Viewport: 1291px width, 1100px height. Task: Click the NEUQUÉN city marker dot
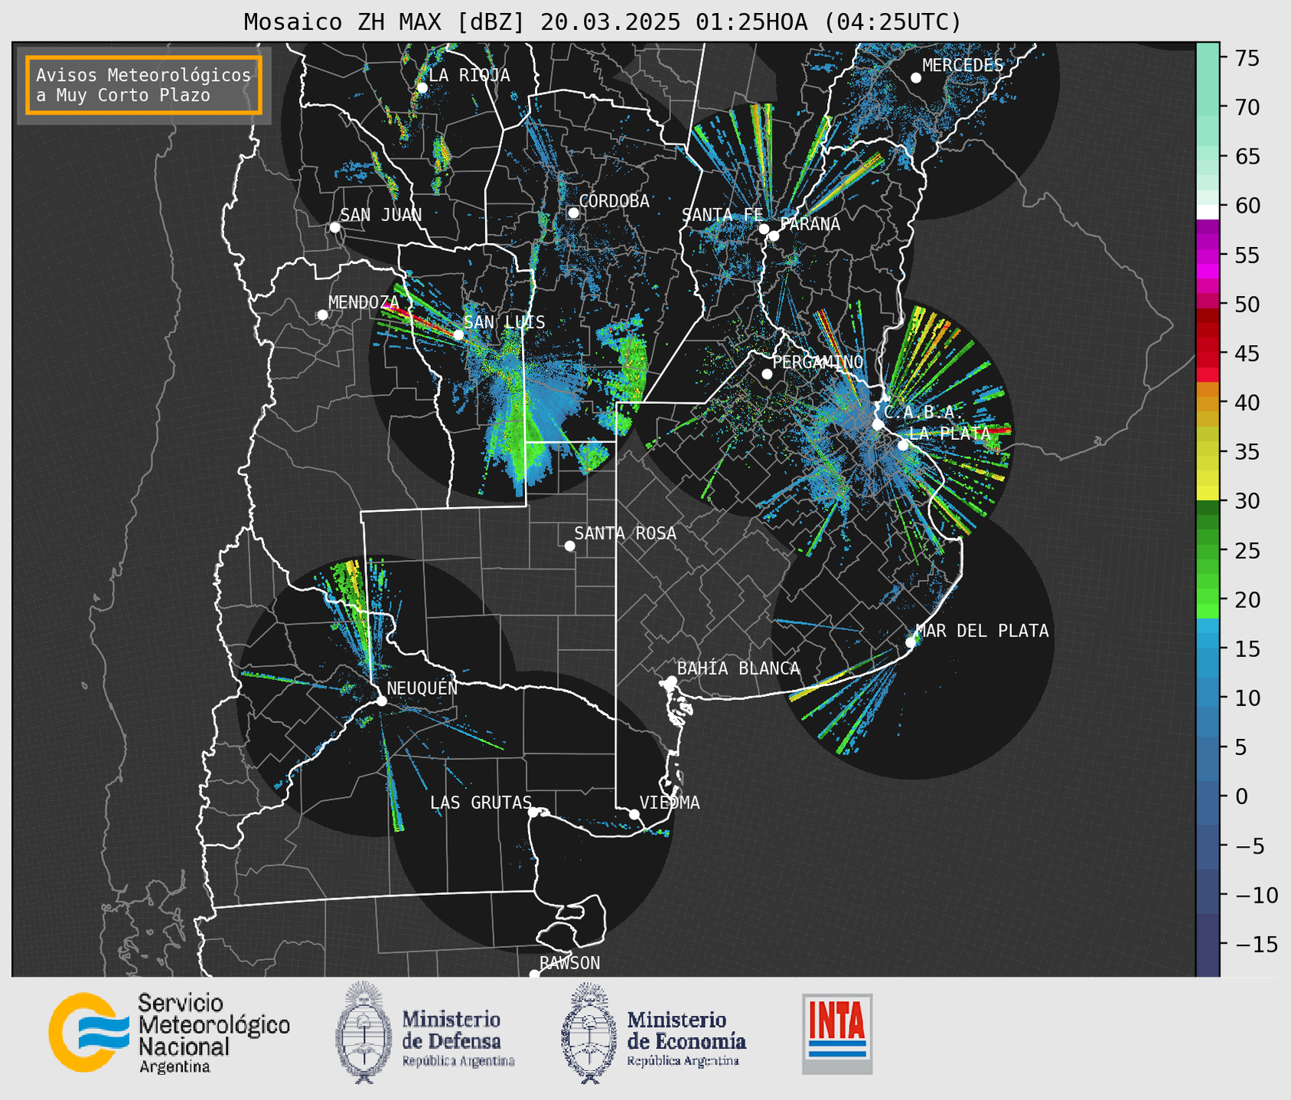(x=382, y=701)
